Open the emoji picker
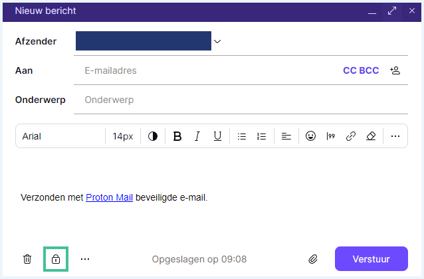 coord(310,136)
